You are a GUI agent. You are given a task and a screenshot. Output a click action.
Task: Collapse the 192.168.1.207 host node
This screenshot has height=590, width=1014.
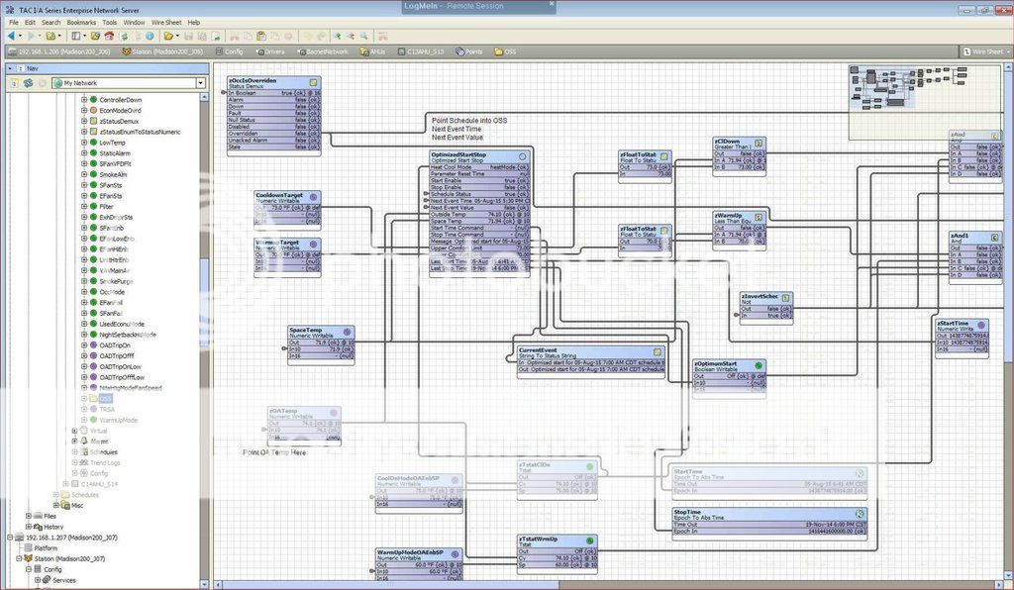10,537
